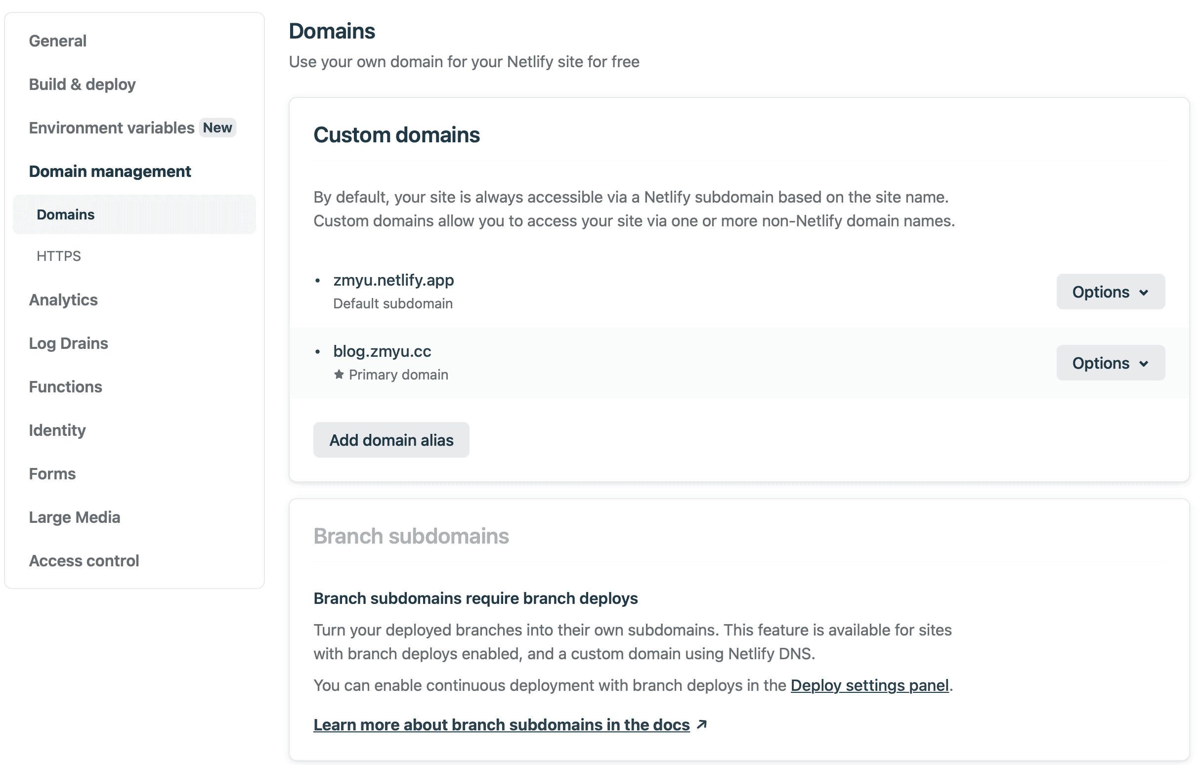
Task: Open Build & deploy settings
Action: click(x=83, y=85)
